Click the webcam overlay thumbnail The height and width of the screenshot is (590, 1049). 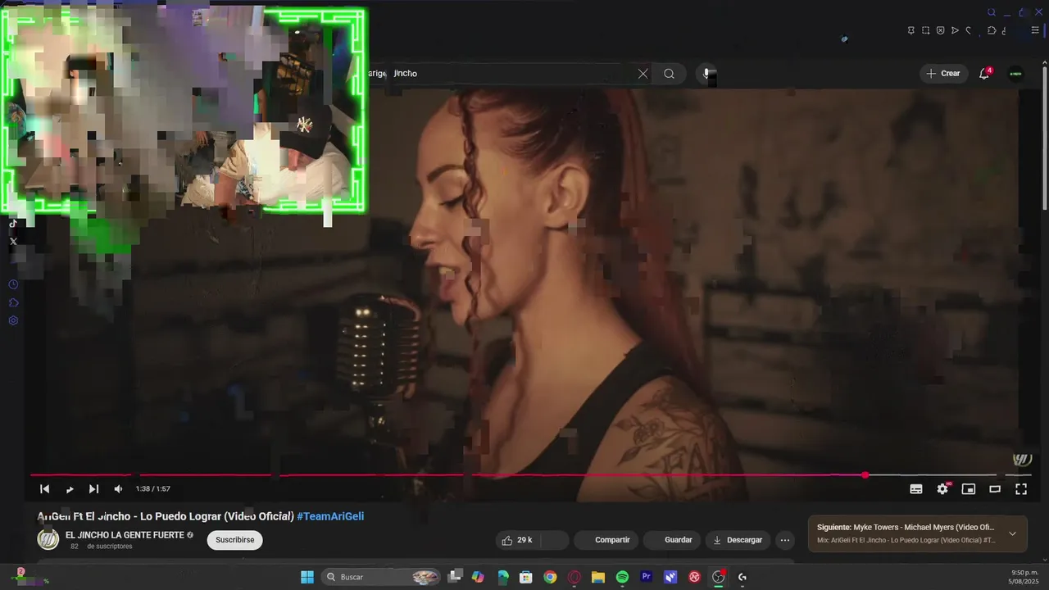tap(184, 111)
